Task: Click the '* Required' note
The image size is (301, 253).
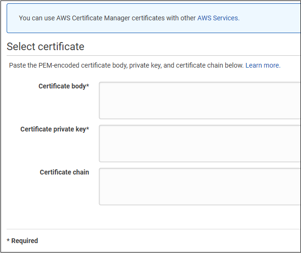Action: click(22, 241)
